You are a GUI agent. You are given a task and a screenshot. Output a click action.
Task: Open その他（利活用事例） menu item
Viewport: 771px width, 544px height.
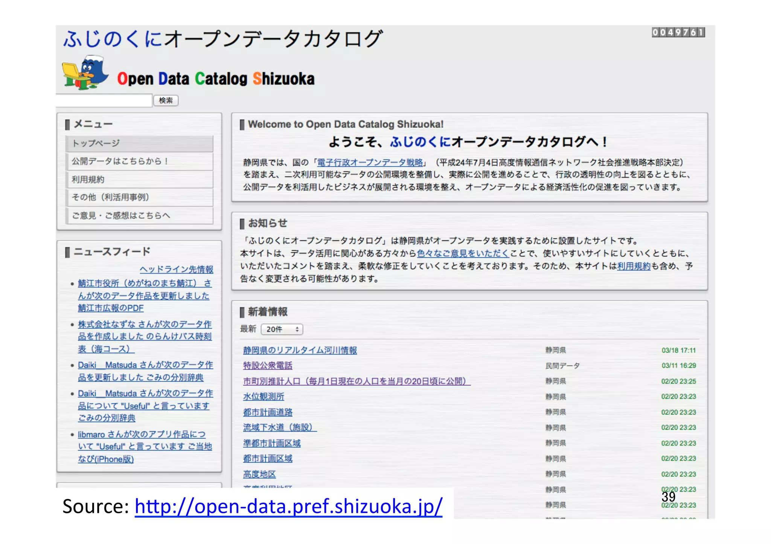140,197
